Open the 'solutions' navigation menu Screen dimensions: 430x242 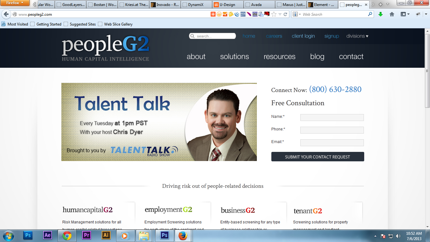pos(235,57)
